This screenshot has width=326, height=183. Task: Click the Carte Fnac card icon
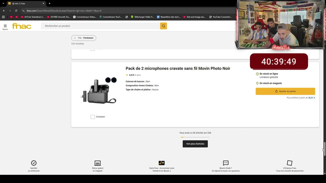pyautogui.click(x=161, y=163)
